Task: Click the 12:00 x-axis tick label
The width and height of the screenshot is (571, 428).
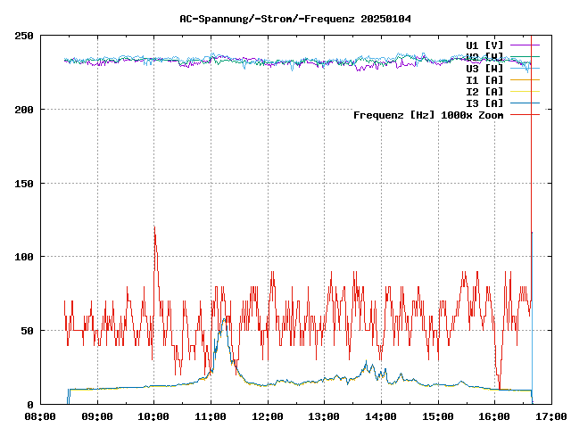Action: [267, 416]
